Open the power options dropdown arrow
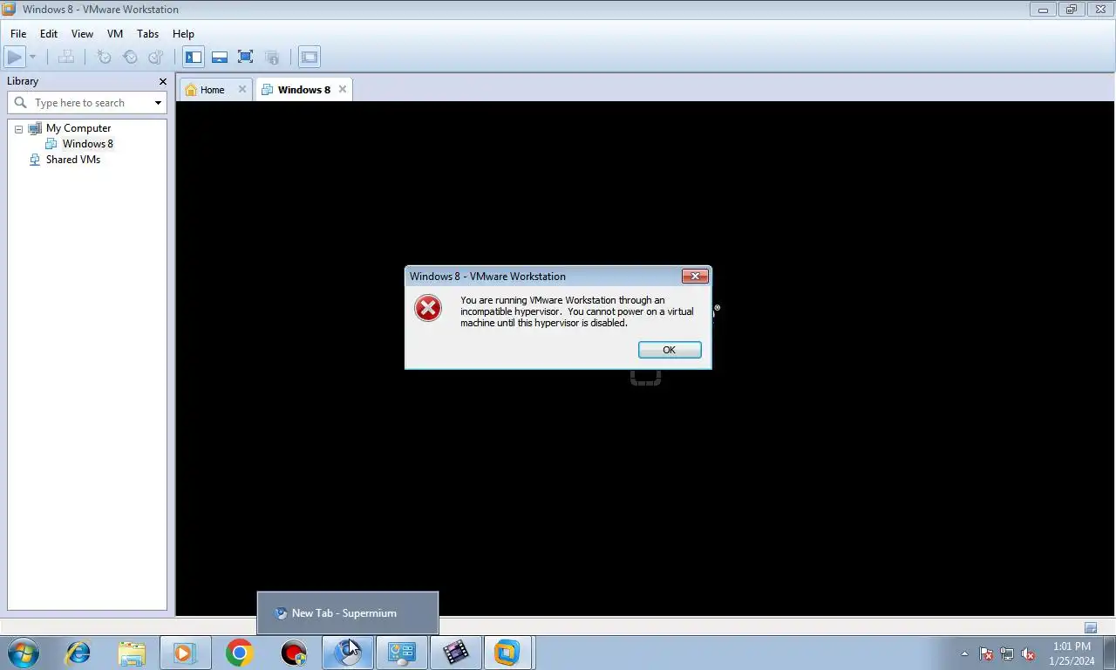This screenshot has height=670, width=1116. (x=32, y=58)
